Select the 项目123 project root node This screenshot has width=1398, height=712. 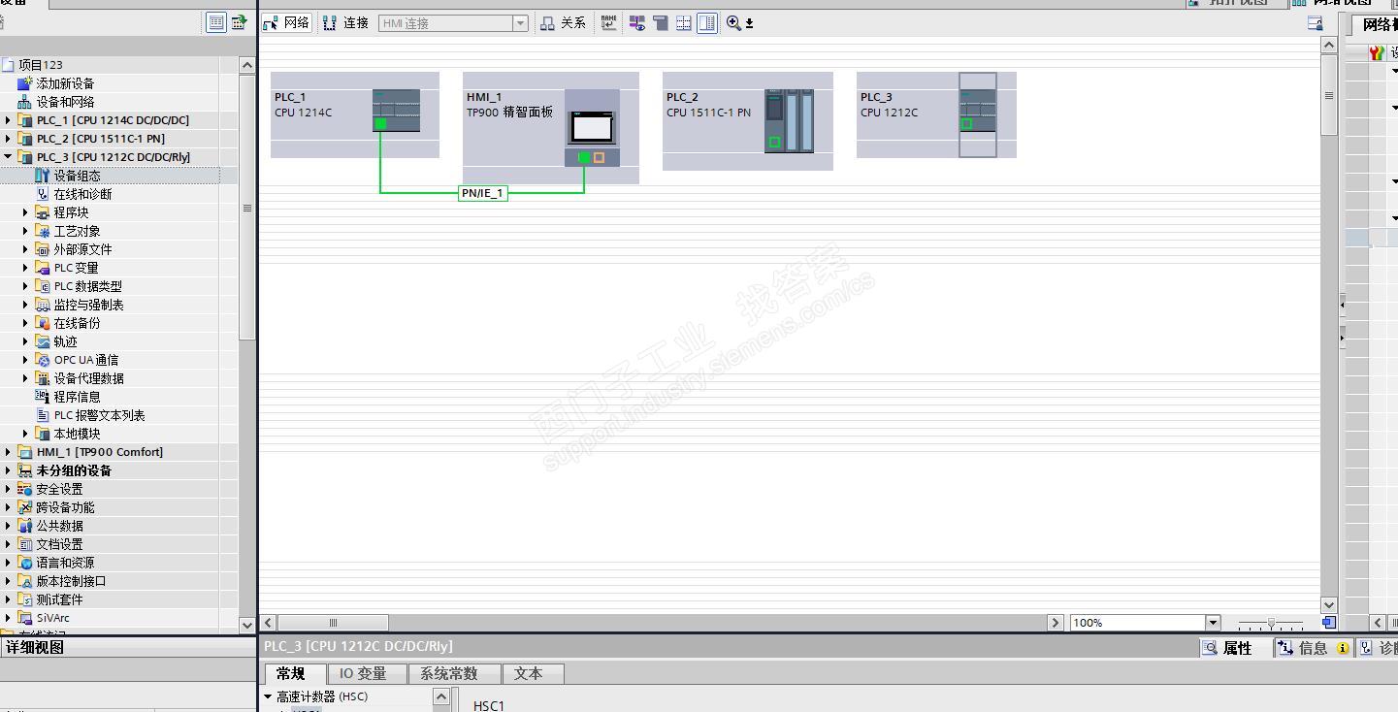40,65
